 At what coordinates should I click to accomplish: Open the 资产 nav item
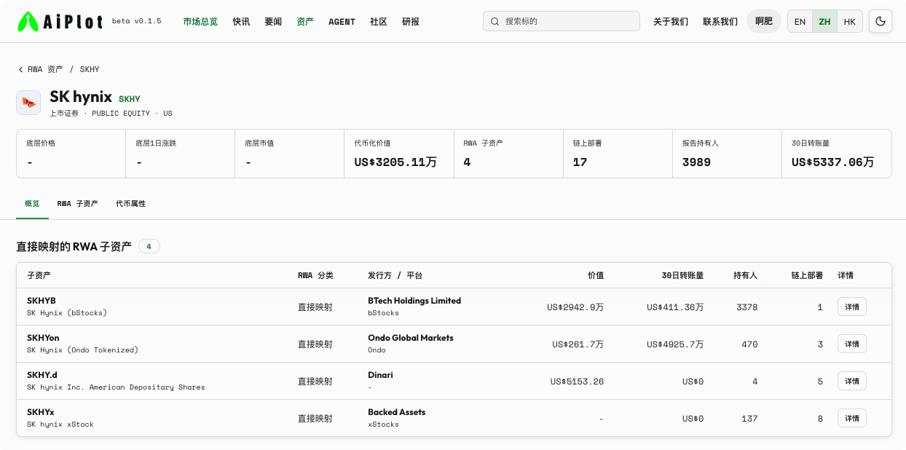click(x=305, y=21)
